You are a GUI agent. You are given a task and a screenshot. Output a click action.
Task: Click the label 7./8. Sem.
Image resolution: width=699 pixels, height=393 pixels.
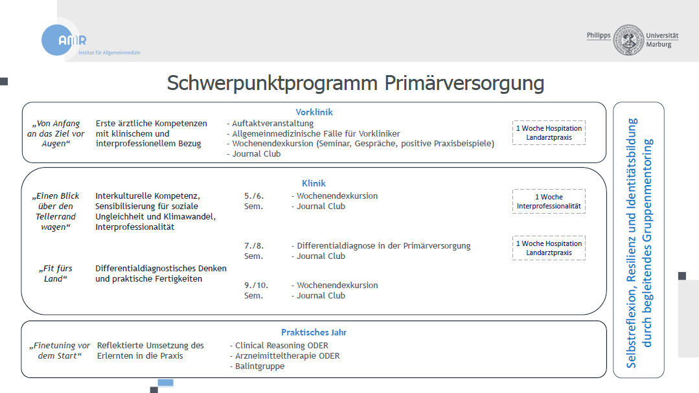[254, 251]
